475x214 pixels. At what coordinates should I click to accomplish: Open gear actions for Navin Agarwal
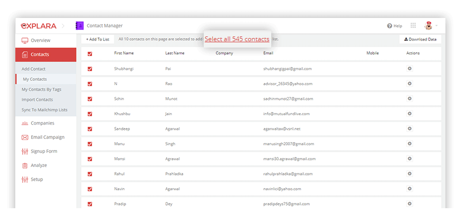click(x=410, y=189)
